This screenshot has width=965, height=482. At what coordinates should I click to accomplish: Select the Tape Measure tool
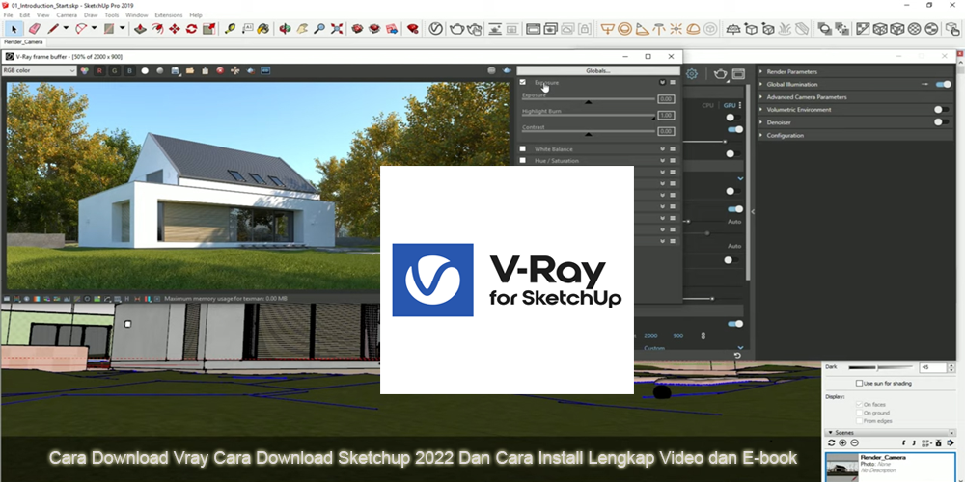231,28
